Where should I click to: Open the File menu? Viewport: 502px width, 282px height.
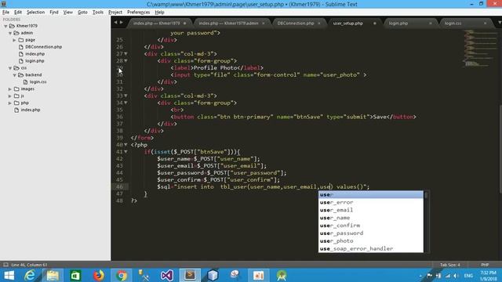click(5, 13)
